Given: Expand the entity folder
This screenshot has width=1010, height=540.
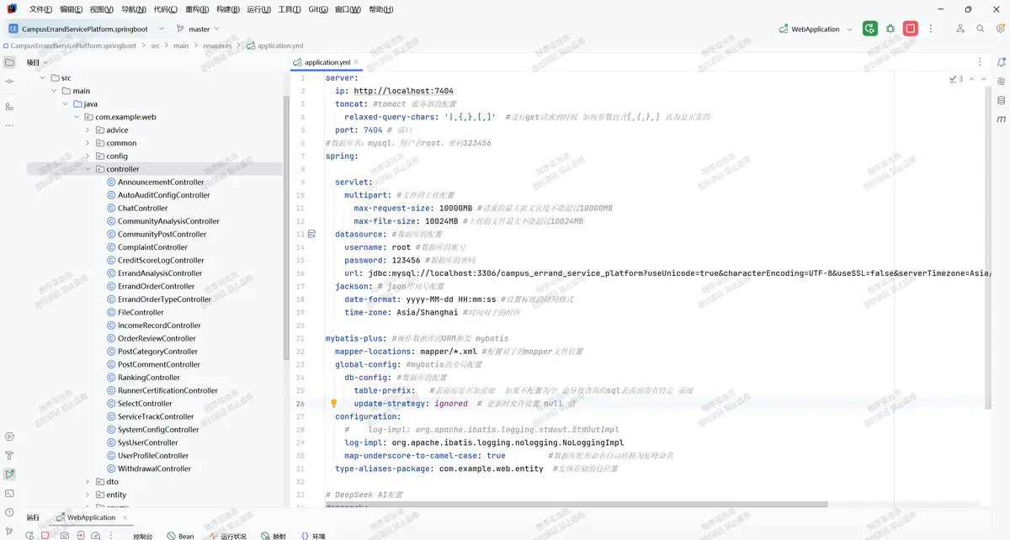Looking at the screenshot, I should point(88,495).
